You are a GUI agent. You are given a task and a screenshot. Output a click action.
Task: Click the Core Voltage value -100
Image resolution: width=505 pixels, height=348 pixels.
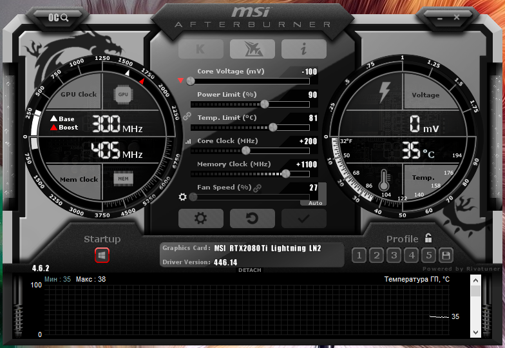(x=309, y=72)
